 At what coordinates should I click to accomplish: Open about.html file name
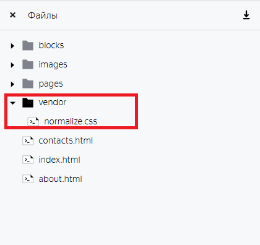(x=60, y=179)
